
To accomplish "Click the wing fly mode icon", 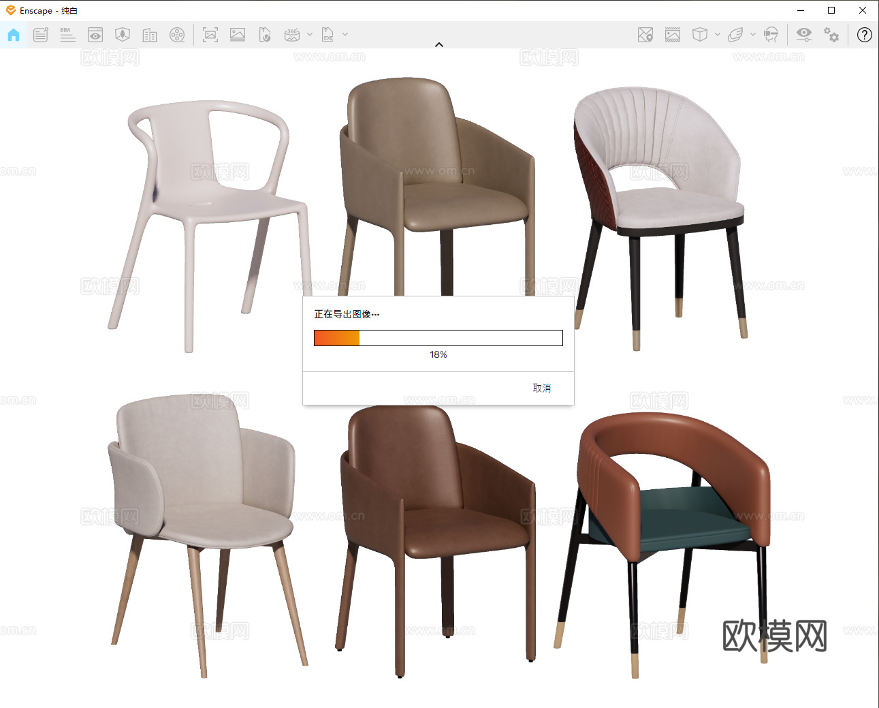I will [735, 35].
